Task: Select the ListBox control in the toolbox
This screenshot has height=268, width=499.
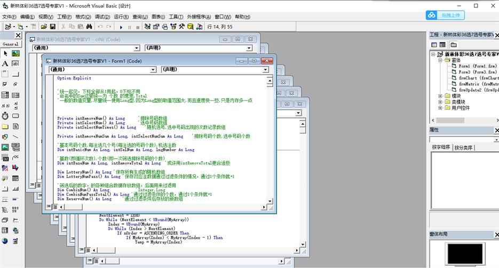Action: coord(15,95)
